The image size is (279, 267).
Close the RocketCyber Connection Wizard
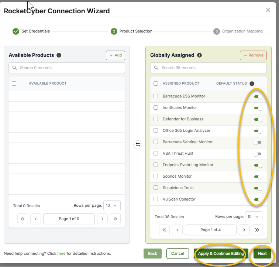[268, 10]
